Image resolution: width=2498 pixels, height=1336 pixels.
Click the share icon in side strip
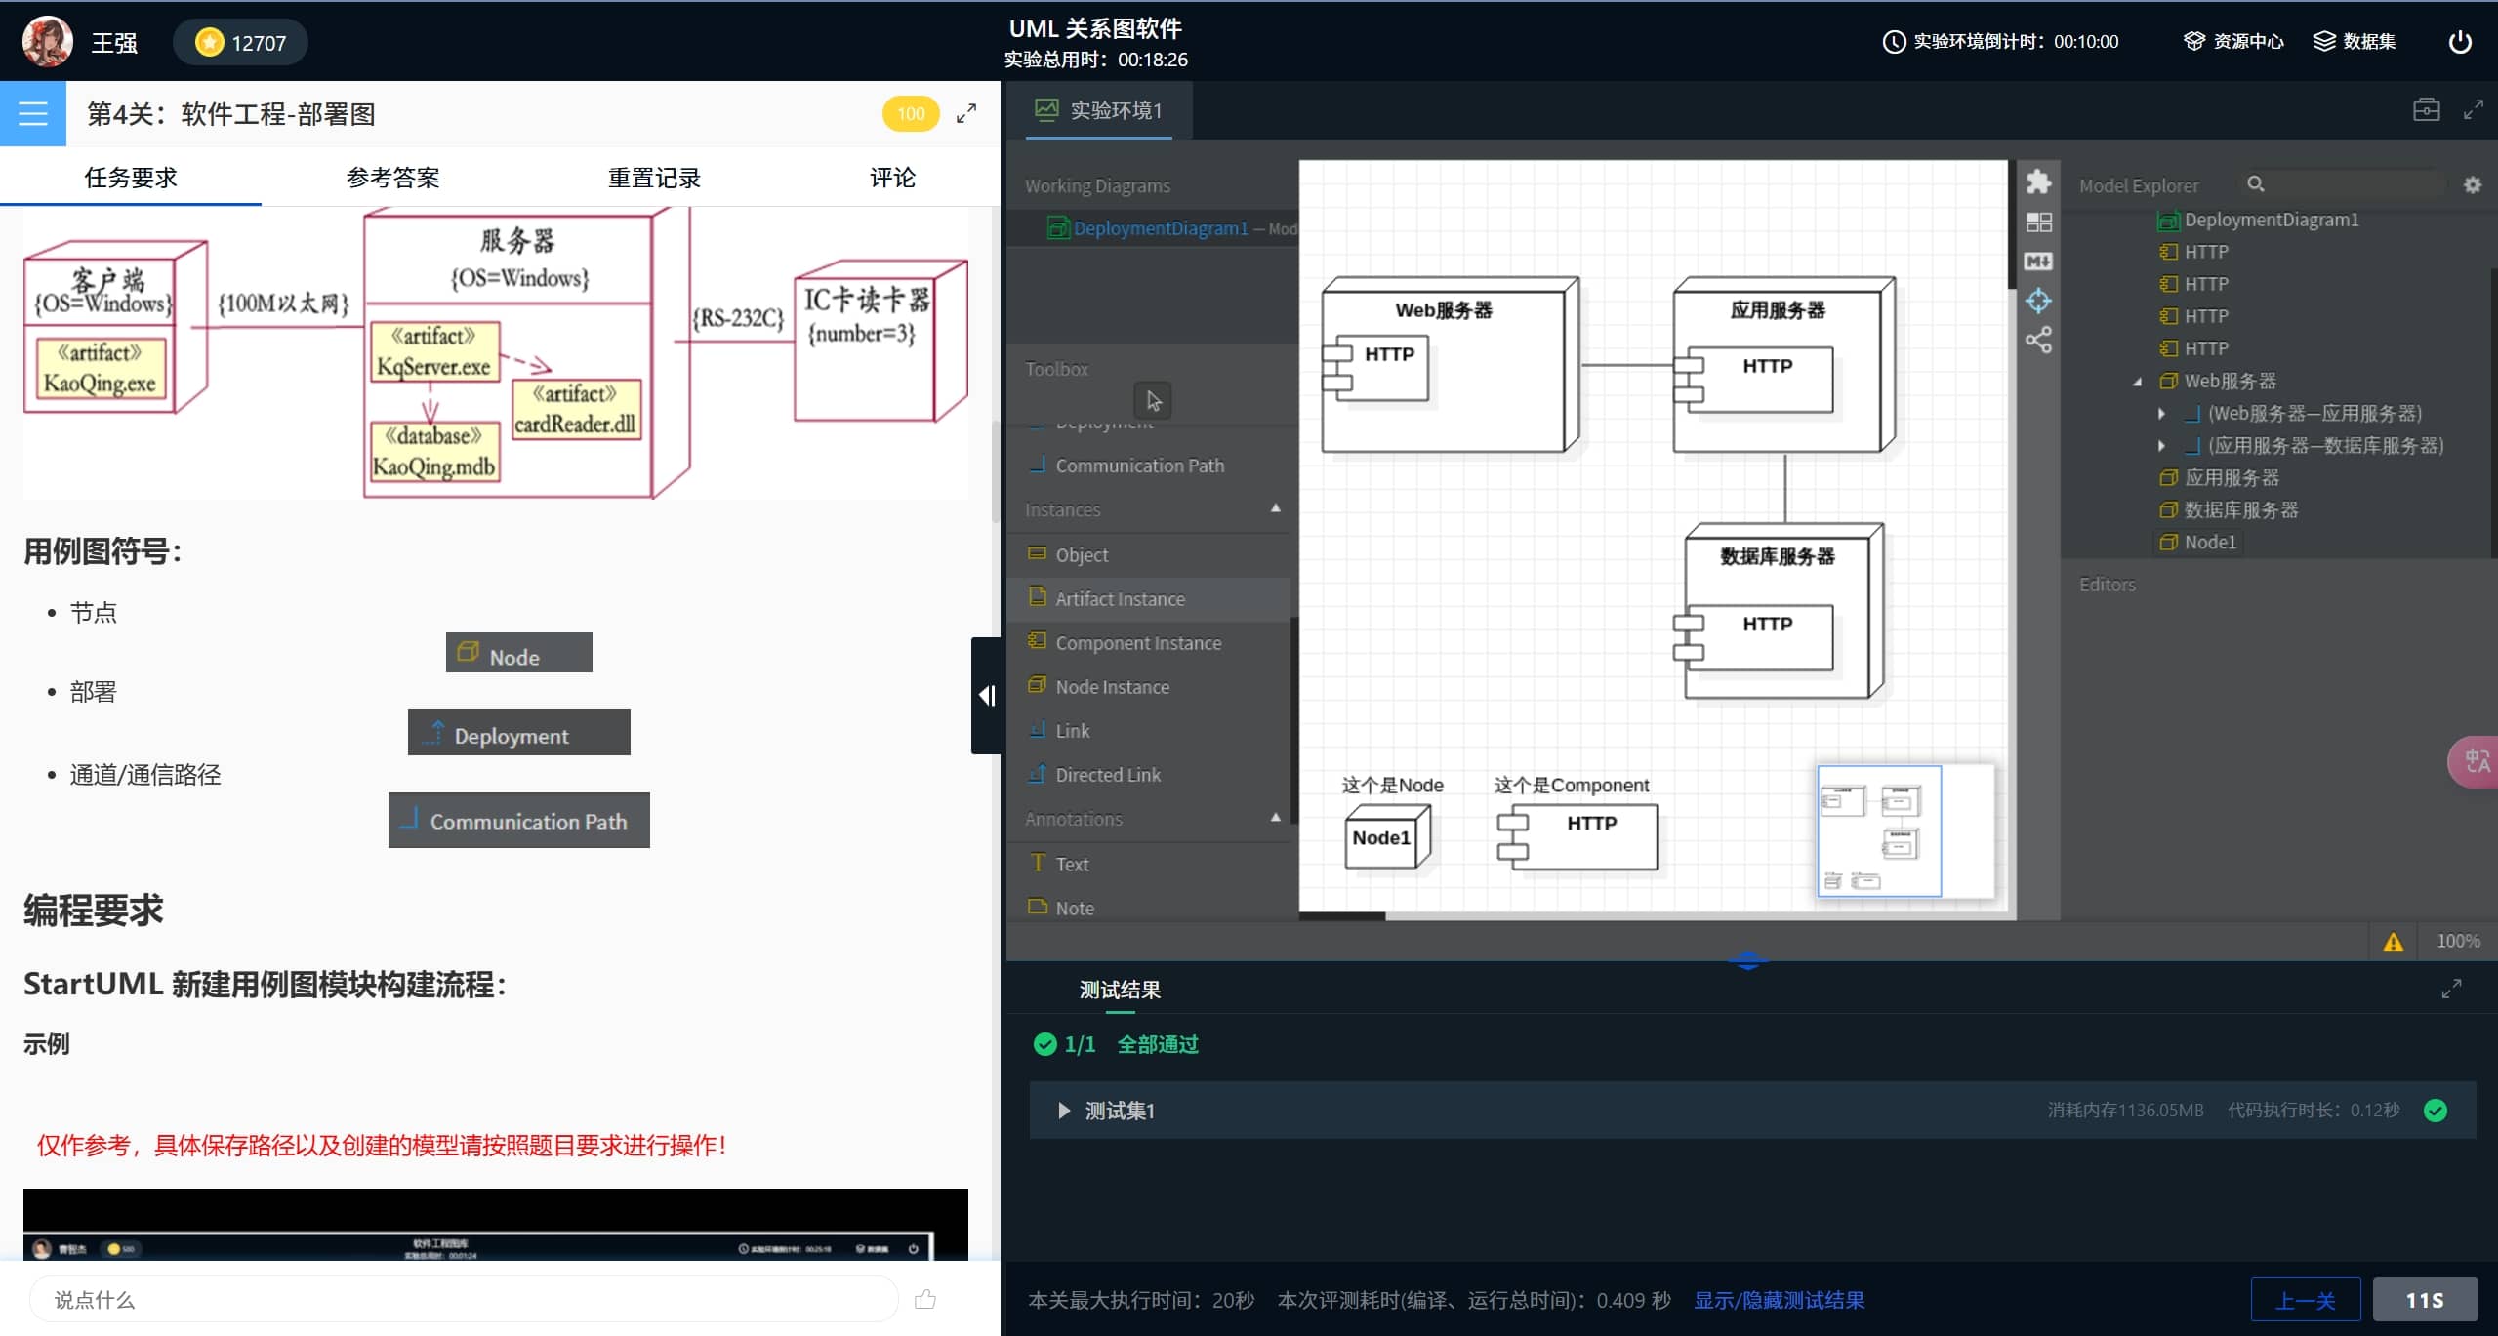click(x=2038, y=340)
